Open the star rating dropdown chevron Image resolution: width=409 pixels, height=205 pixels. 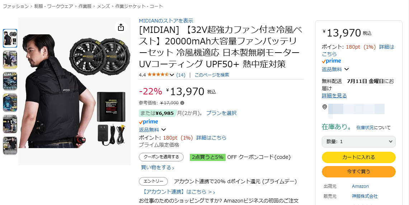(172, 75)
